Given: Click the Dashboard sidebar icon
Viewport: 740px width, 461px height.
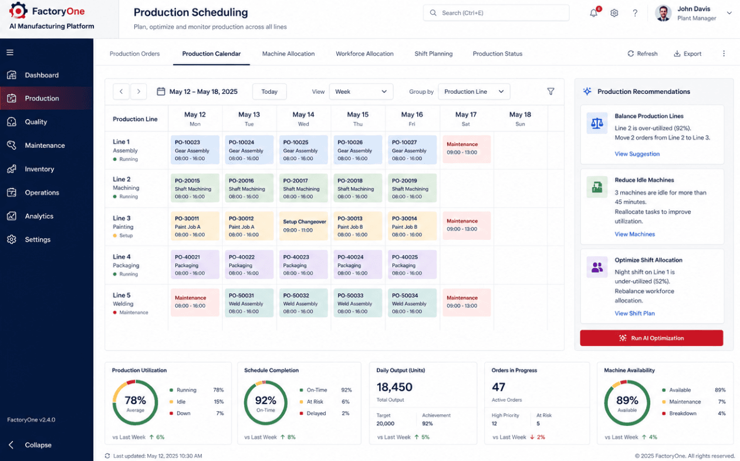Looking at the screenshot, I should pos(12,75).
